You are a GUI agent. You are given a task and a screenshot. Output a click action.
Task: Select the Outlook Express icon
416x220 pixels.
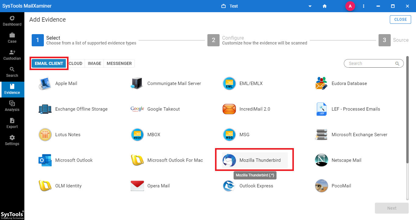pyautogui.click(x=229, y=186)
